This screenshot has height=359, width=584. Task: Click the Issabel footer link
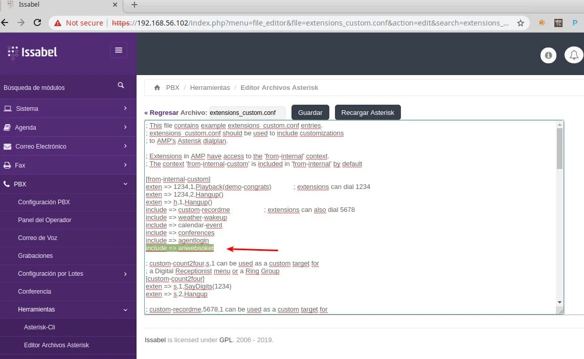tap(155, 340)
